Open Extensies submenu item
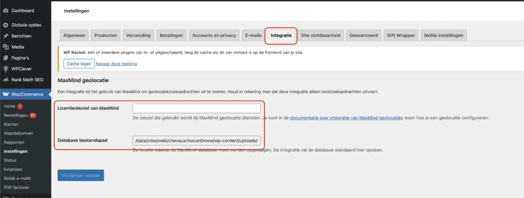This screenshot has width=524, height=198. click(x=13, y=169)
